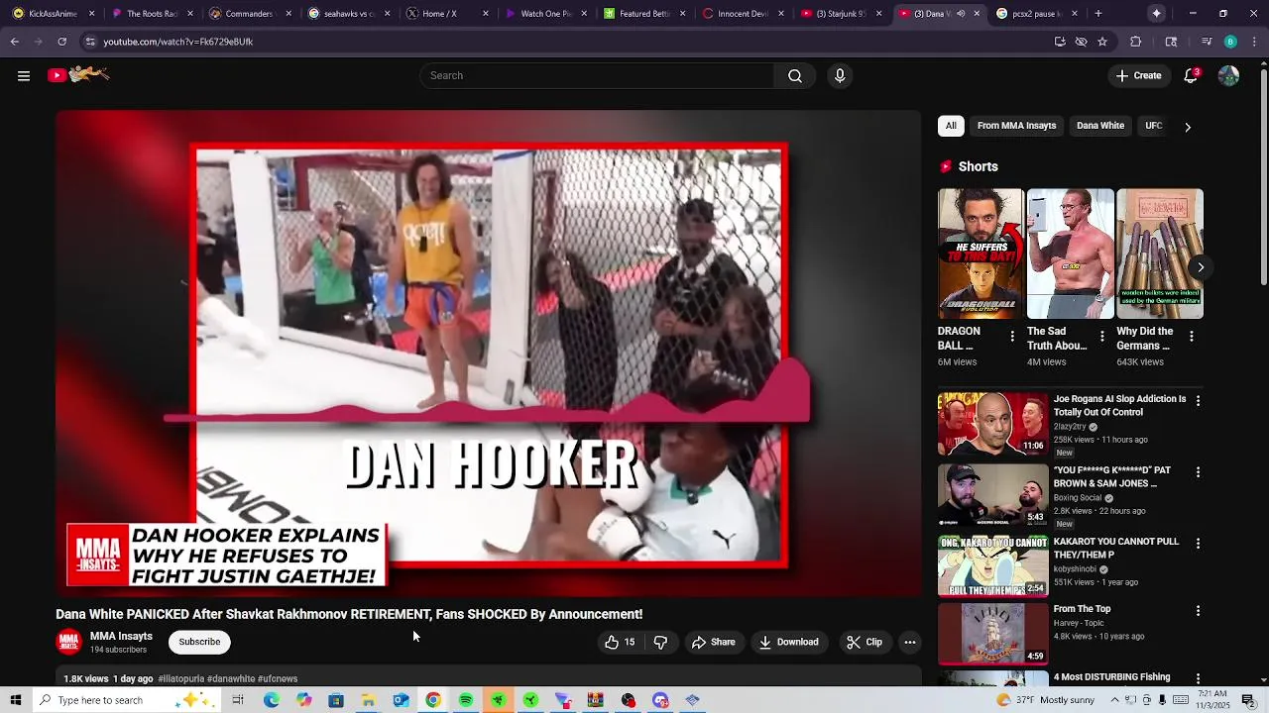Open Dragon Ball short thumbnail

(981, 254)
